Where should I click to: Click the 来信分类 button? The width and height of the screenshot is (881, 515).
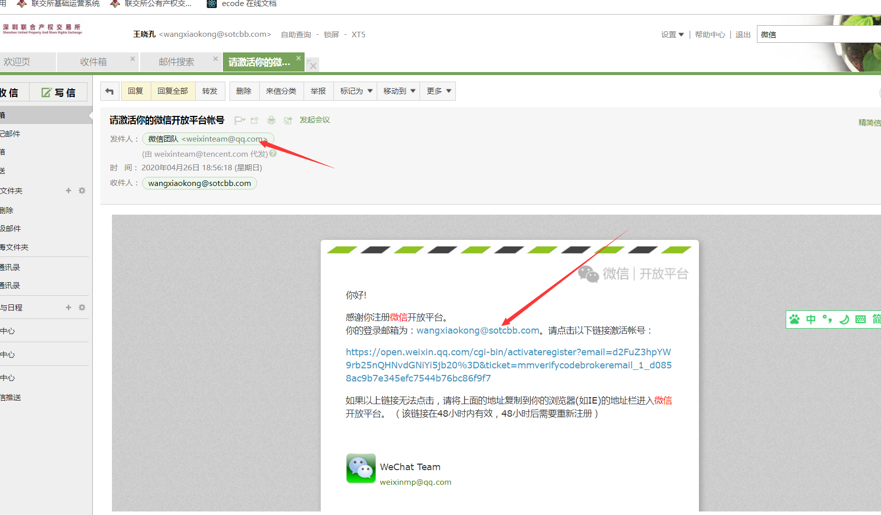[281, 91]
